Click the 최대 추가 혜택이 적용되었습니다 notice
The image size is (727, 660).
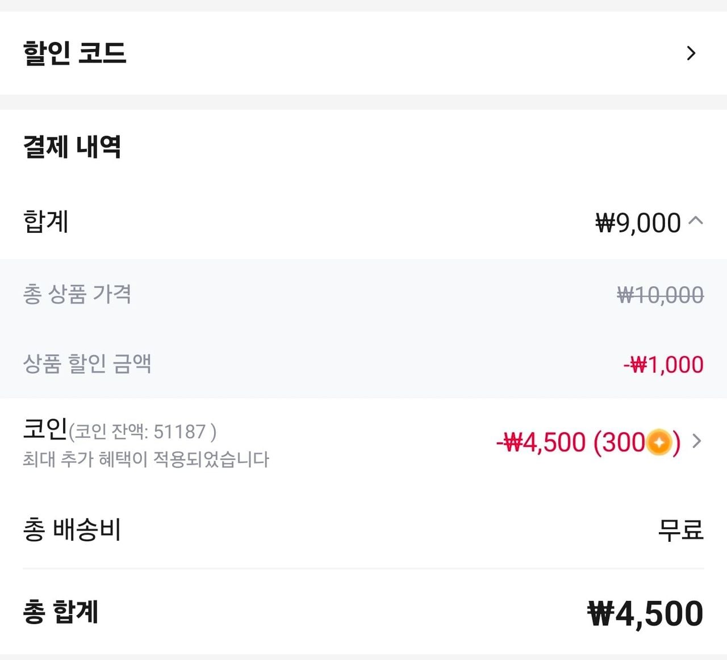click(x=146, y=459)
